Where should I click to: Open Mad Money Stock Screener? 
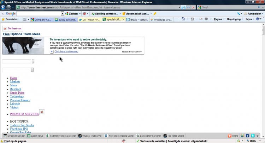click(61, 136)
